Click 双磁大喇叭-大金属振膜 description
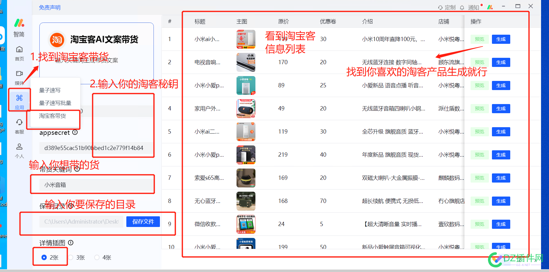The height and width of the screenshot is (272, 549). [393, 178]
